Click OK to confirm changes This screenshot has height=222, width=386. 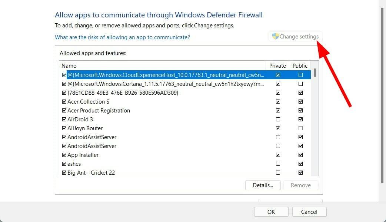271,212
